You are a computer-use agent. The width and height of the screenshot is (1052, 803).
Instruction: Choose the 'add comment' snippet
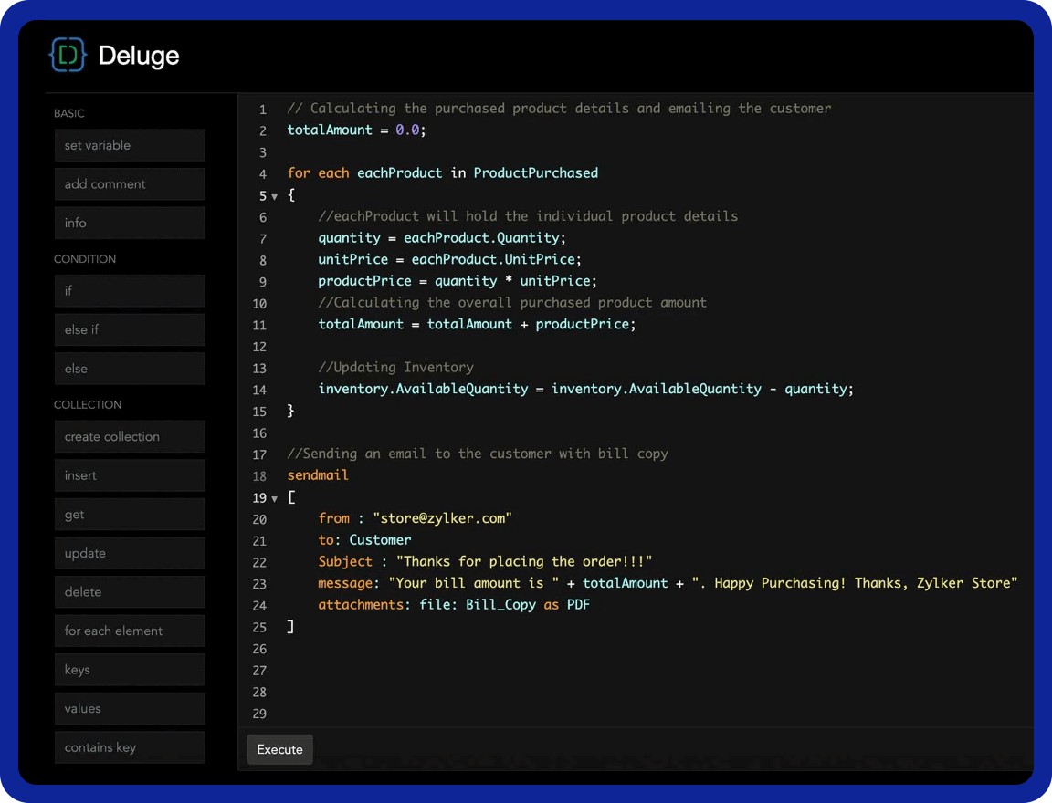tap(130, 184)
